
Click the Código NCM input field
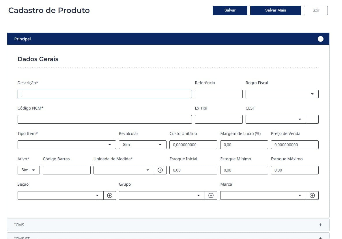tap(104, 119)
